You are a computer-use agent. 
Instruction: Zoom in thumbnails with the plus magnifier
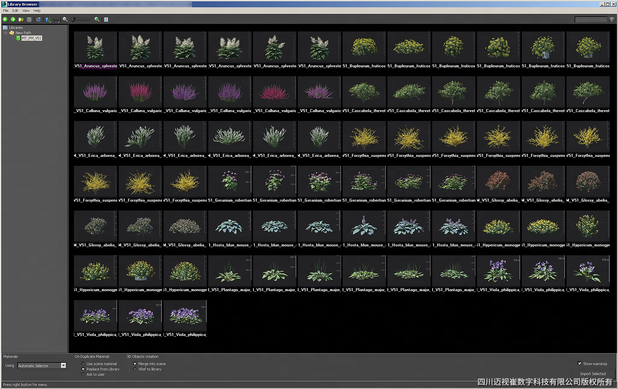click(97, 20)
